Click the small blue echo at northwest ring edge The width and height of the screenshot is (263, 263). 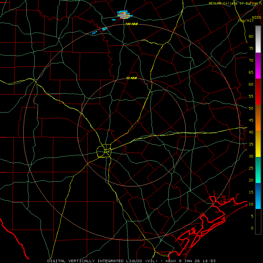[x=94, y=33]
